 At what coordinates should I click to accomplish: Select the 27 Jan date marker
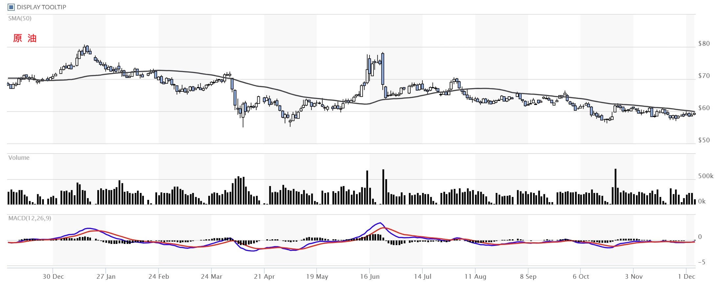(106, 276)
